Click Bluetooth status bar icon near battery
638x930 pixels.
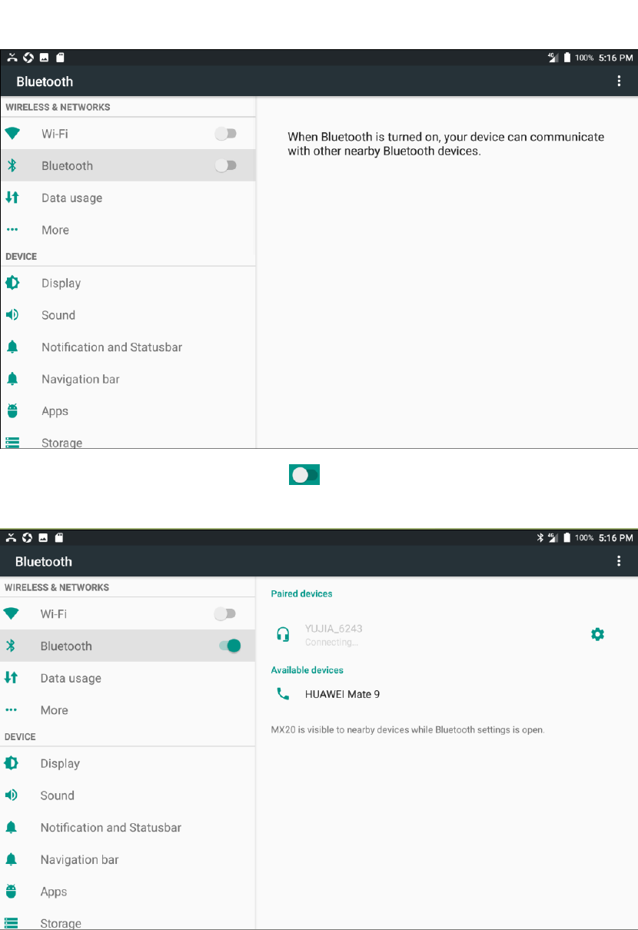(540, 538)
